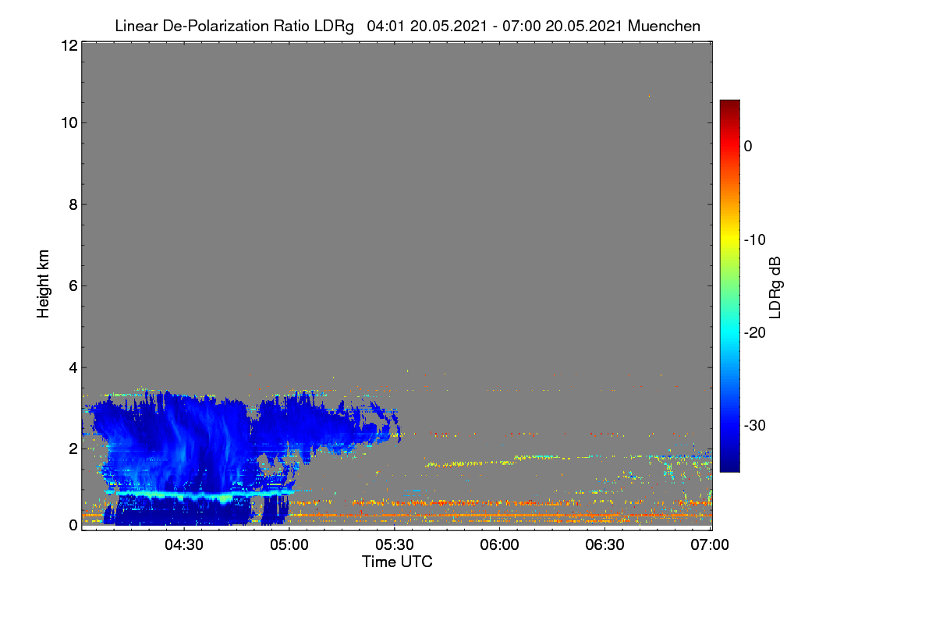Click the LDRg colorbar gradient
The image size is (936, 624).
click(729, 285)
